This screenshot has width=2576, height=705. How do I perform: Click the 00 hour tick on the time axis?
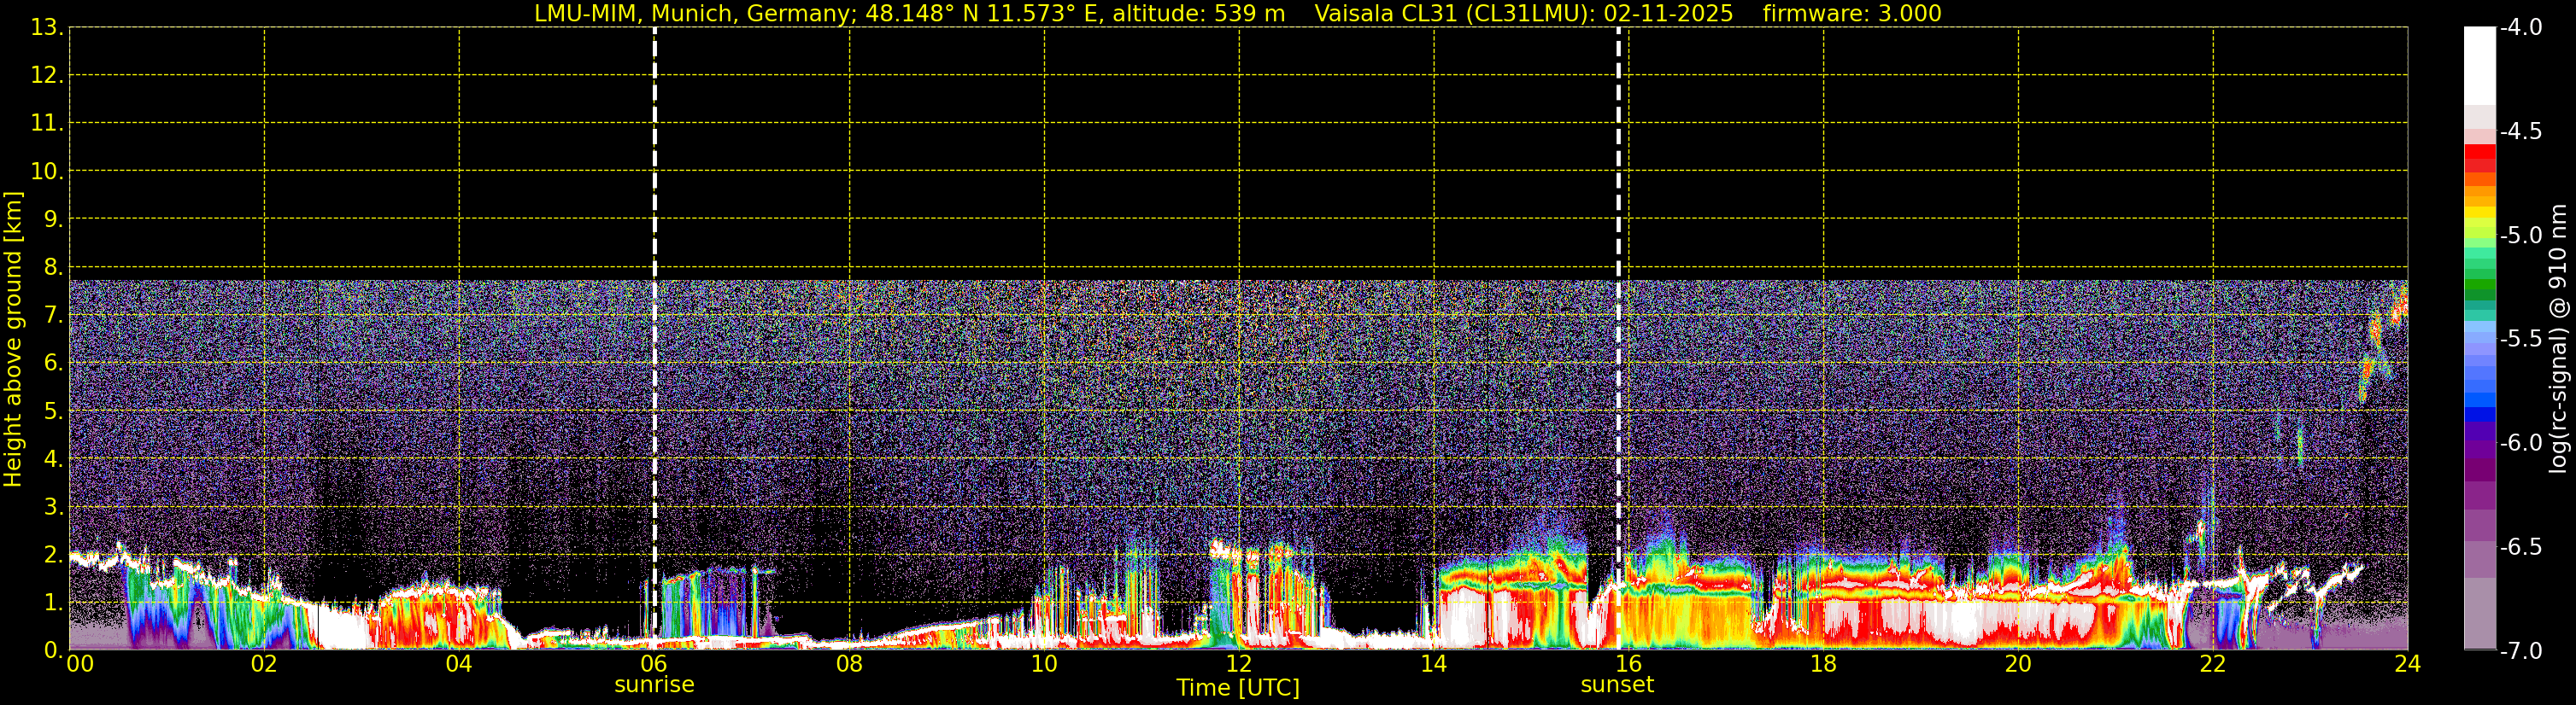tap(79, 665)
